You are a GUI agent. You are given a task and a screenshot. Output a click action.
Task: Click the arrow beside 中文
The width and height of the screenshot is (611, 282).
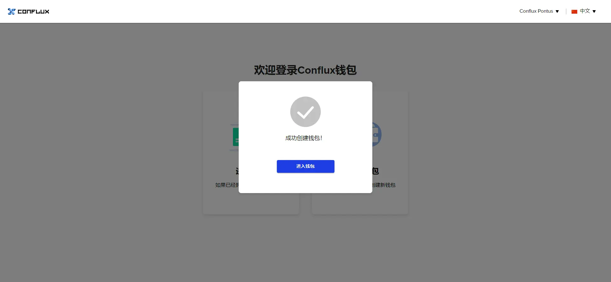[x=594, y=11]
